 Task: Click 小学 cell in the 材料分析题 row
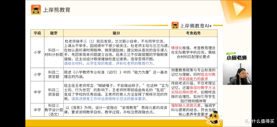[x=37, y=52]
